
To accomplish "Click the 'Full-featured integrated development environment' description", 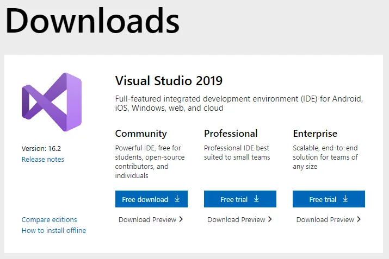I will point(239,104).
